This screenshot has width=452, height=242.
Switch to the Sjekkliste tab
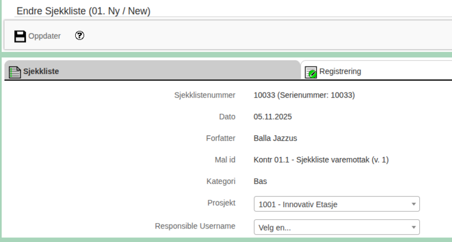click(41, 72)
